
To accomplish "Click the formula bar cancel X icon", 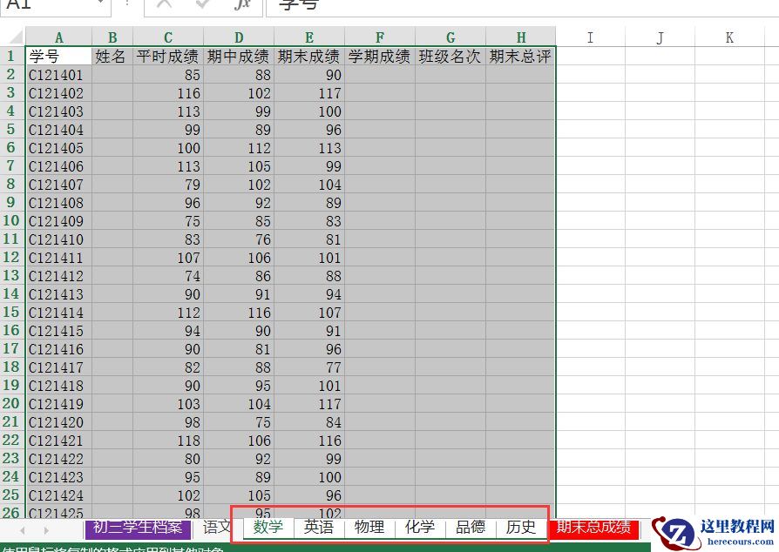I will point(164,4).
